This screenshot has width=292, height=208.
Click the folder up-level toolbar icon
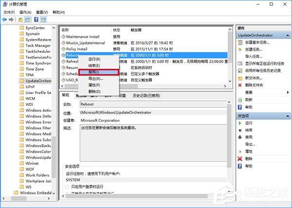21,19
